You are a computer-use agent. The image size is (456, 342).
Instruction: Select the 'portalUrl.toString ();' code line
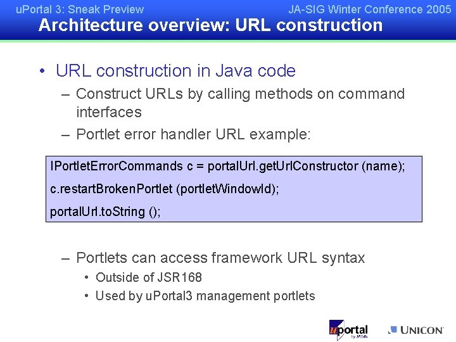[105, 212]
